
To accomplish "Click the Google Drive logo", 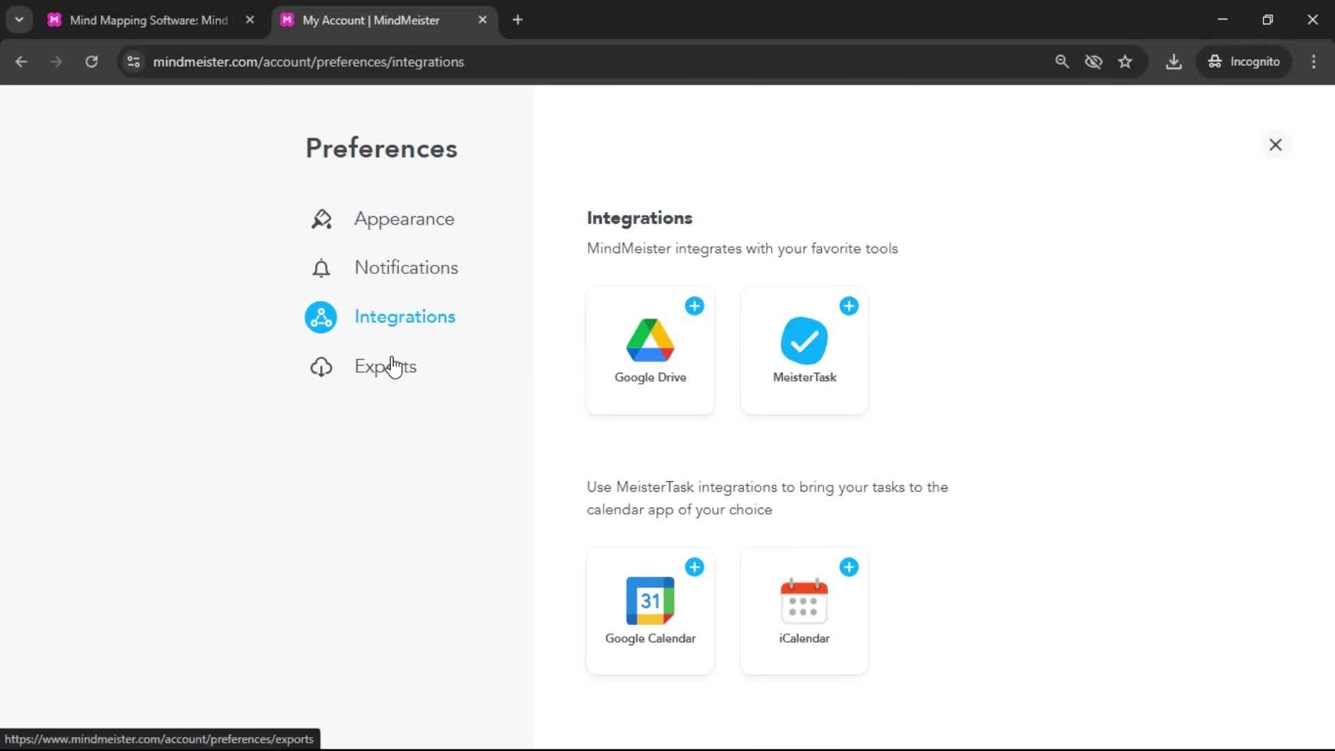I will pos(650,340).
